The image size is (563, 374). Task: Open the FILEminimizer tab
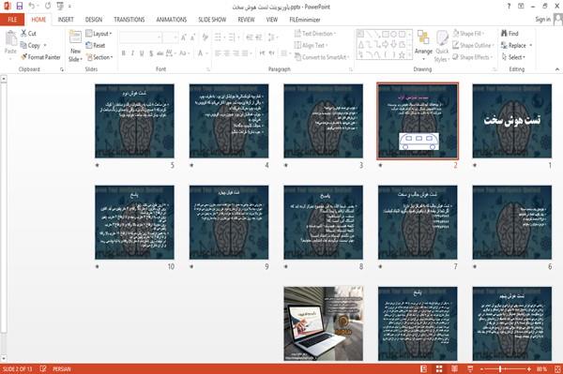pyautogui.click(x=305, y=20)
